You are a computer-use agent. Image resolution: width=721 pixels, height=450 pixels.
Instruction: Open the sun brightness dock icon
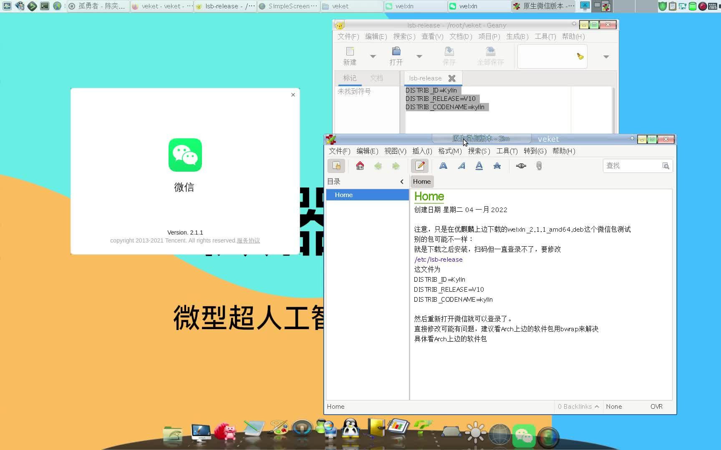[475, 432]
